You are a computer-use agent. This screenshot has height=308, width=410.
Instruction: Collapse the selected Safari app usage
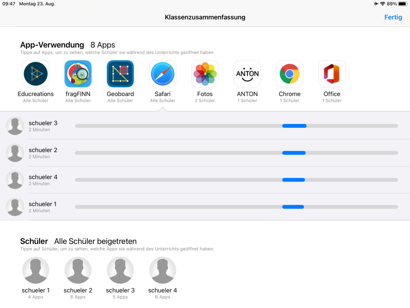[x=163, y=74]
